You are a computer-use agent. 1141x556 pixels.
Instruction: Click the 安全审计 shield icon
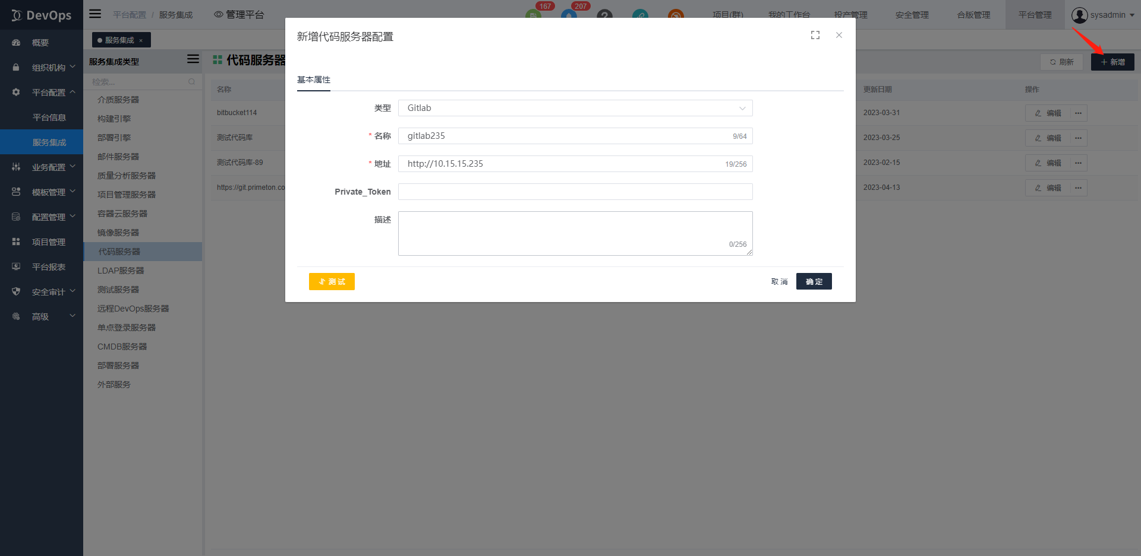(x=16, y=292)
